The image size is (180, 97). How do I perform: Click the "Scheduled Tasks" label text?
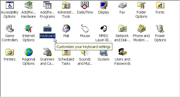[x=66, y=61]
